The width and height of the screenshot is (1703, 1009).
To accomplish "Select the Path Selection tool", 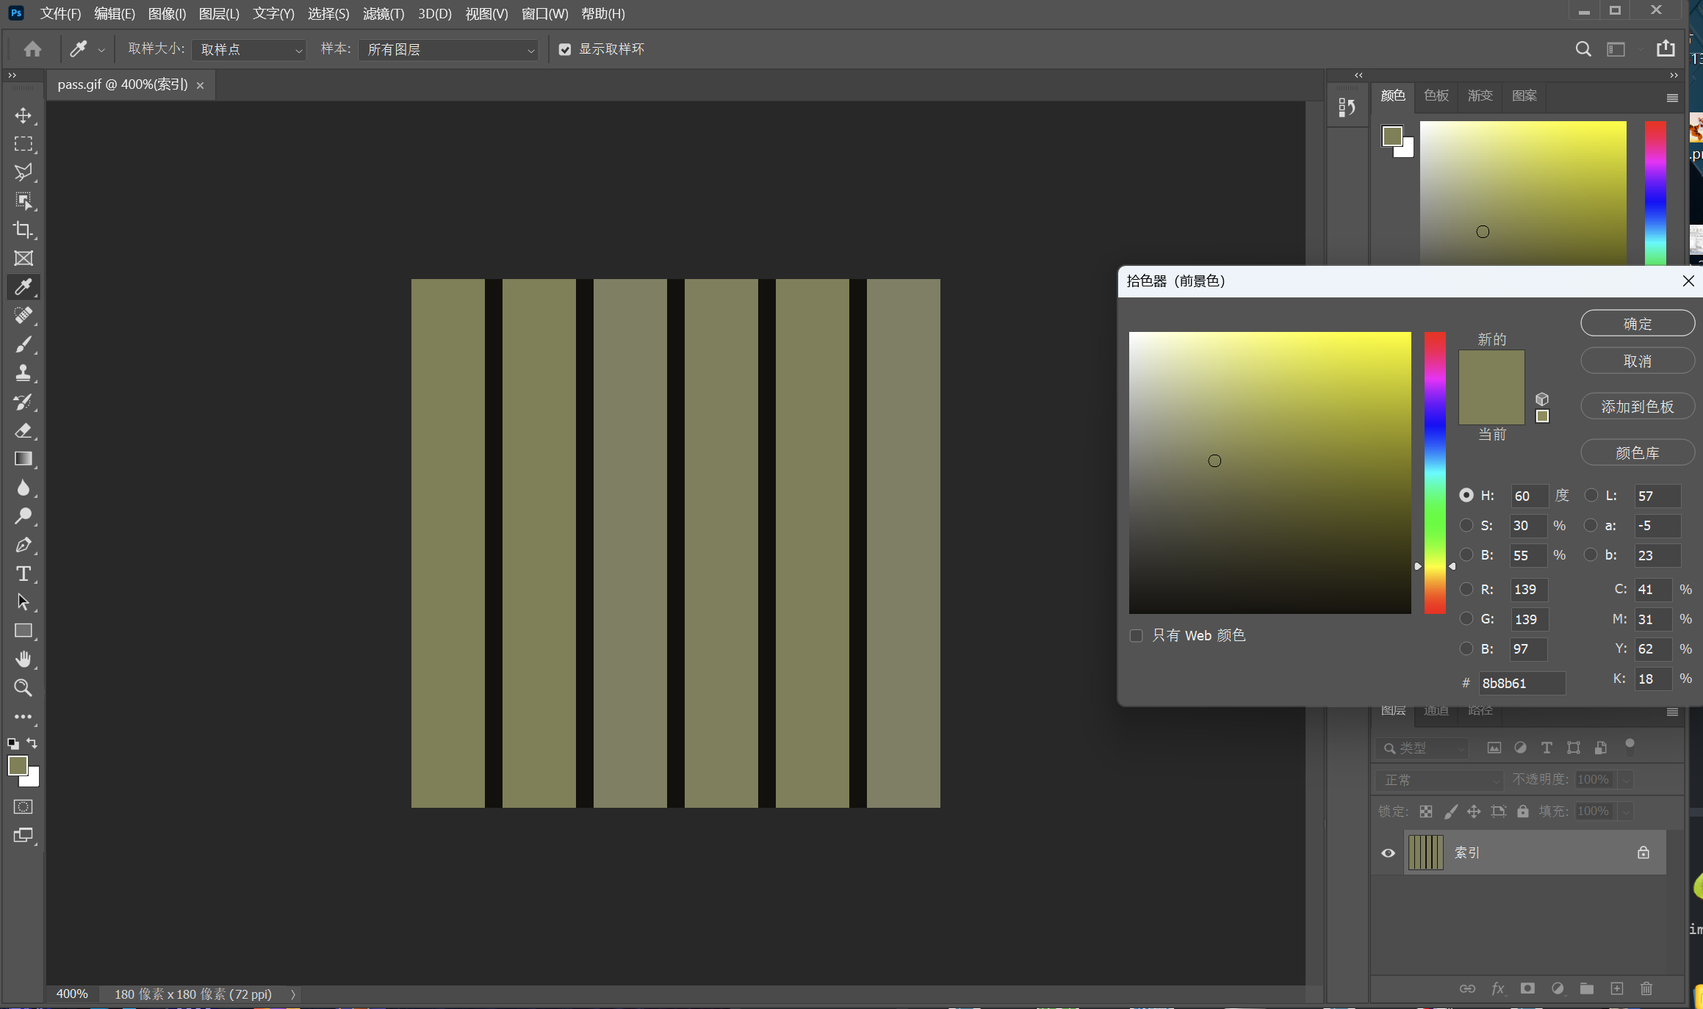I will coord(24,602).
